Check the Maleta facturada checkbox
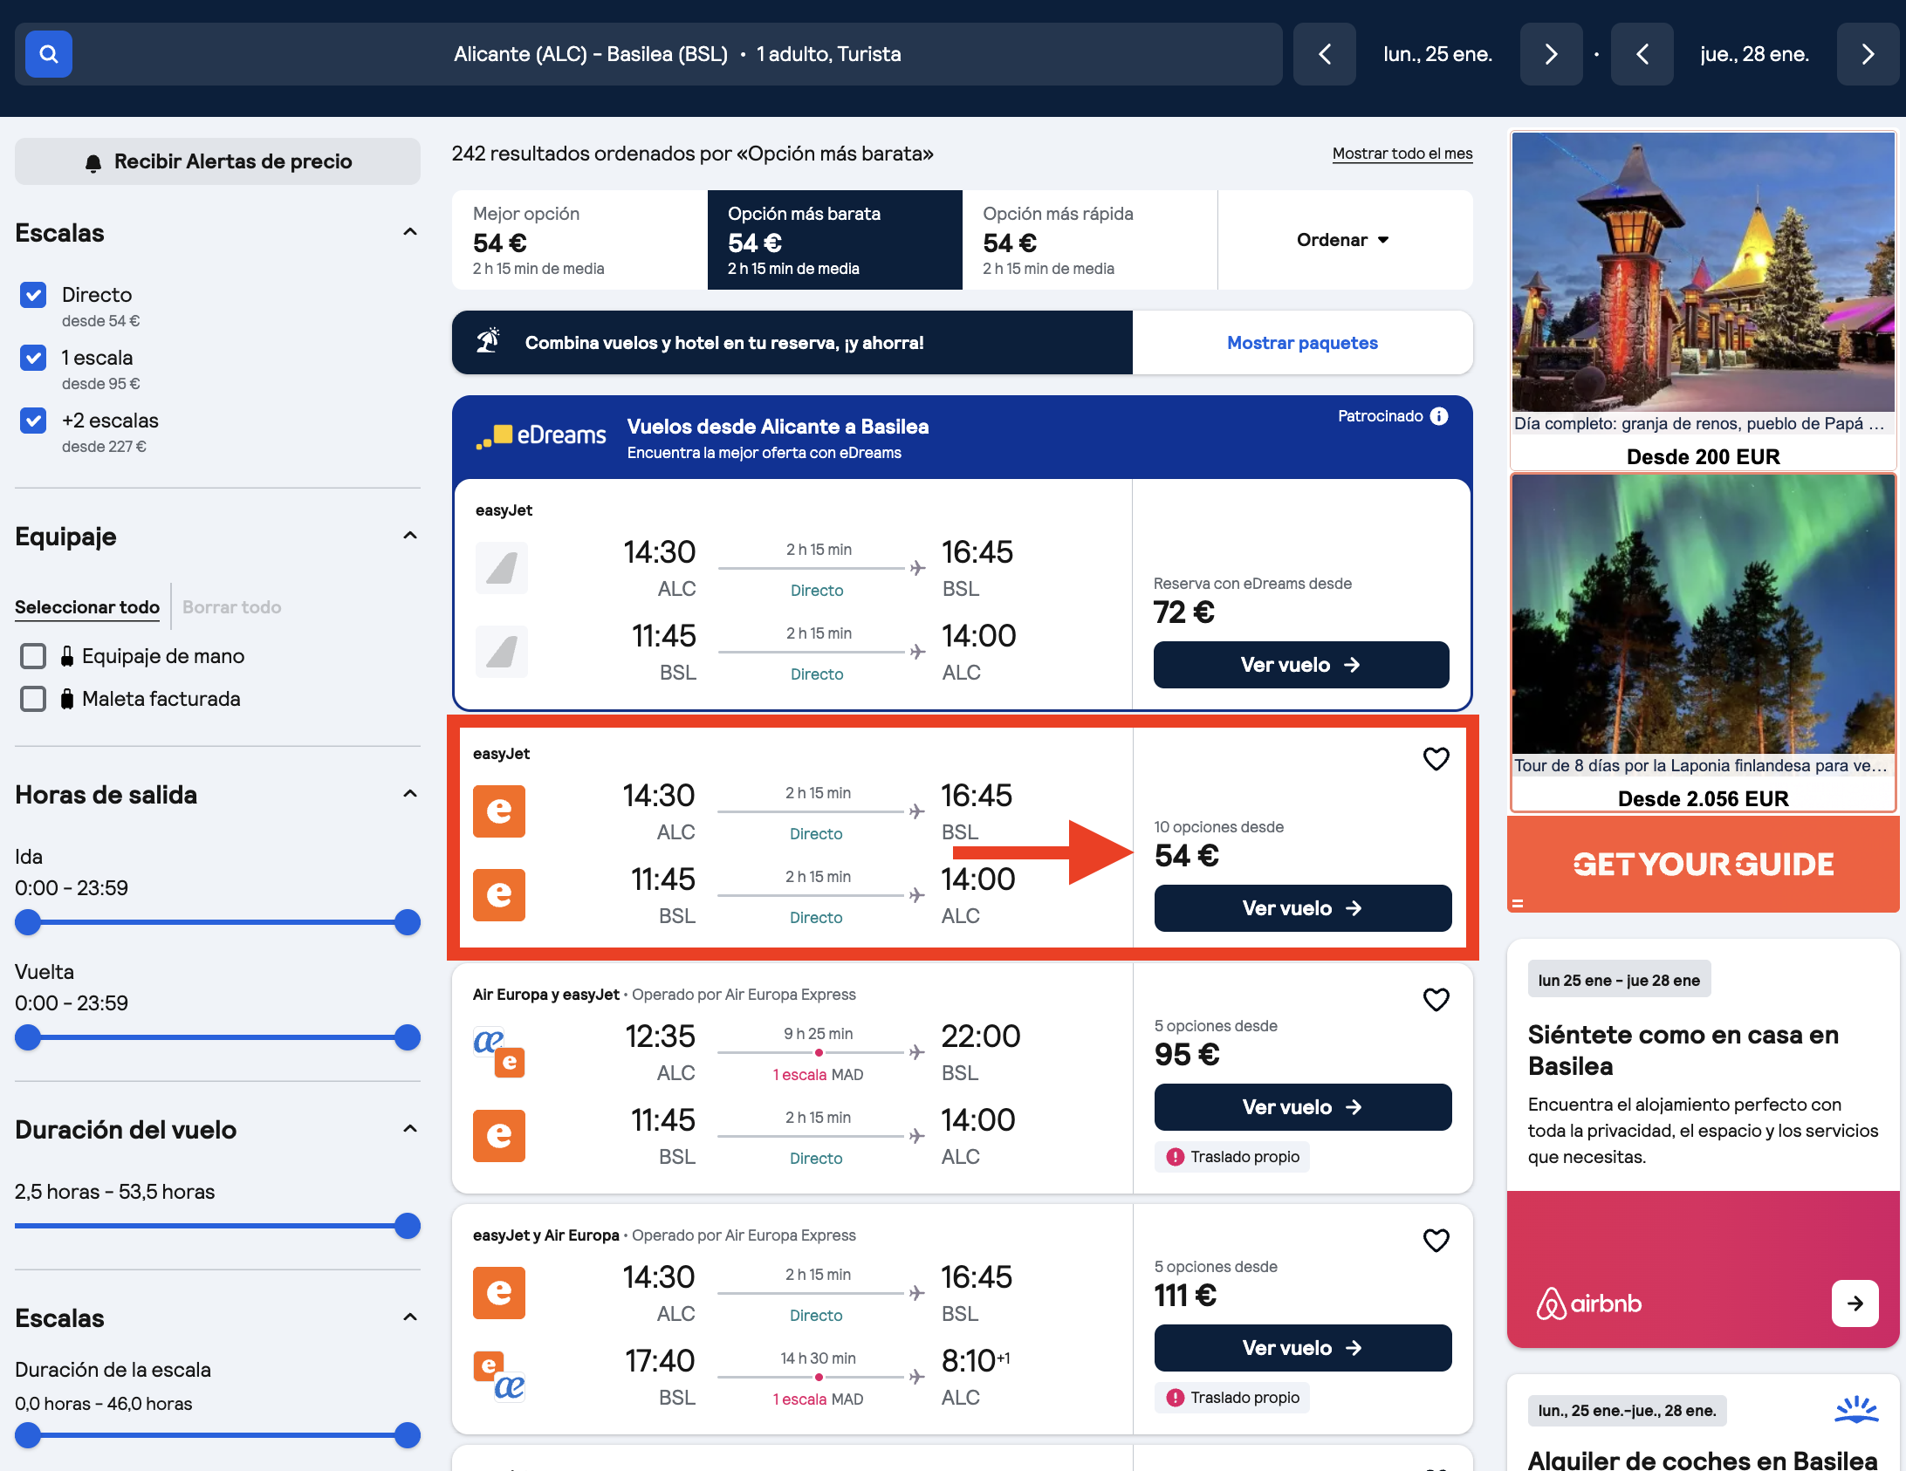The width and height of the screenshot is (1906, 1471). click(x=33, y=699)
